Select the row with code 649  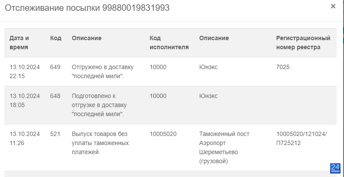tap(170, 72)
